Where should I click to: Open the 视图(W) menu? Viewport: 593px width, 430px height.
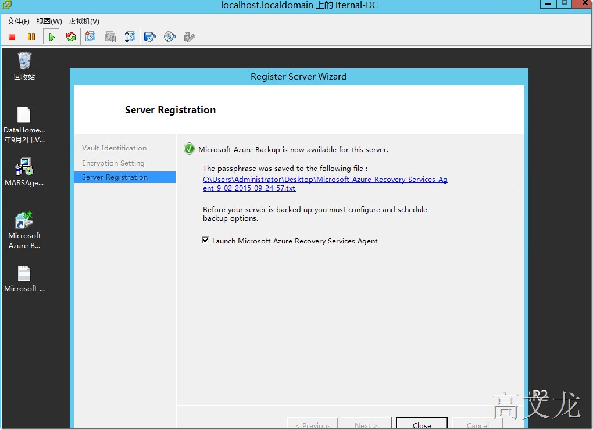click(49, 21)
